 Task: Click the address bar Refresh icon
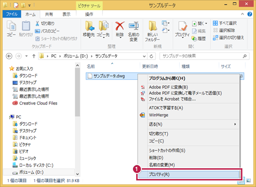151,56
